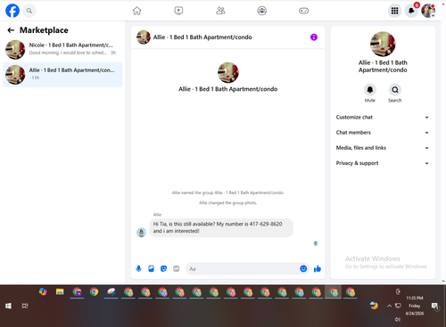Image resolution: width=446 pixels, height=327 pixels.
Task: Click the purple conversation info icon
Action: click(x=314, y=37)
